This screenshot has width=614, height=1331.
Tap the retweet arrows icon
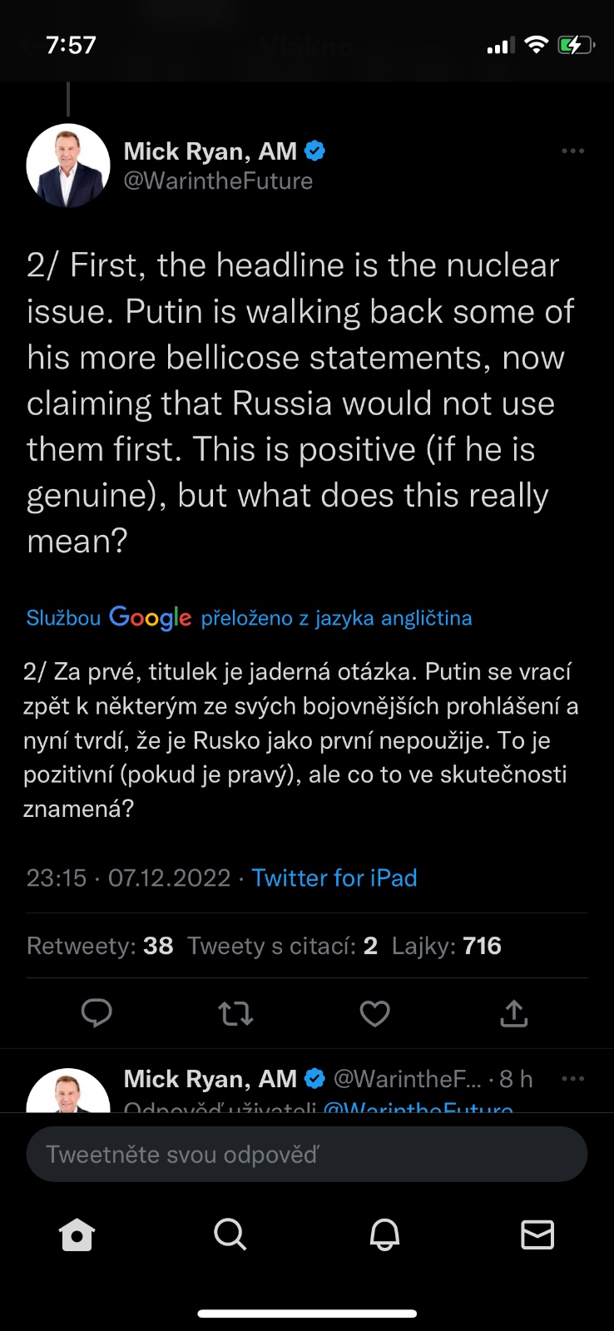(235, 1012)
